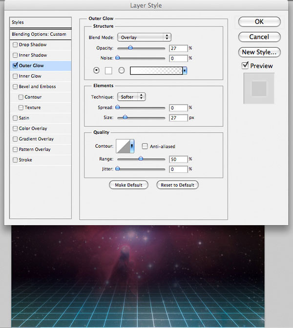Click the Reset to Default button
The image size is (293, 328).
pos(178,185)
